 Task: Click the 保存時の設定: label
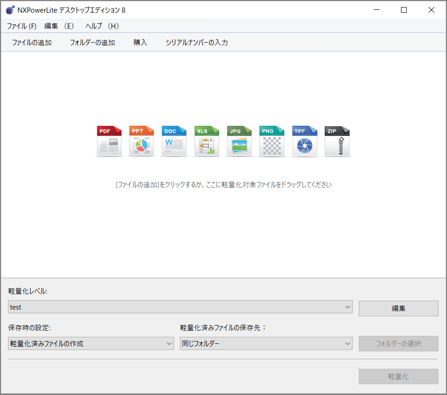point(30,327)
